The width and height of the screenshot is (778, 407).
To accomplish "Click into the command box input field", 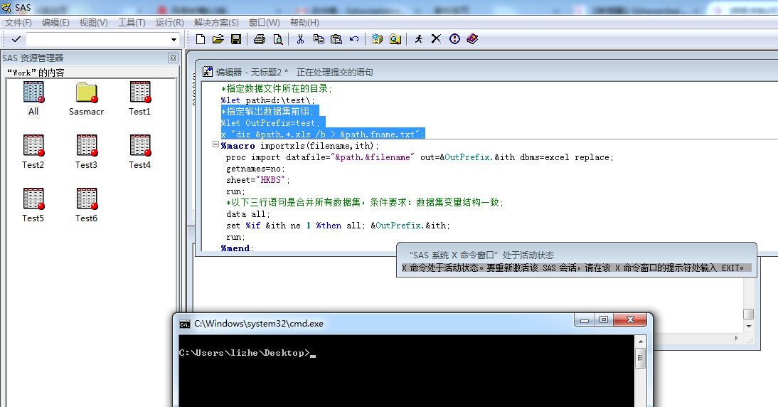I will pos(97,39).
